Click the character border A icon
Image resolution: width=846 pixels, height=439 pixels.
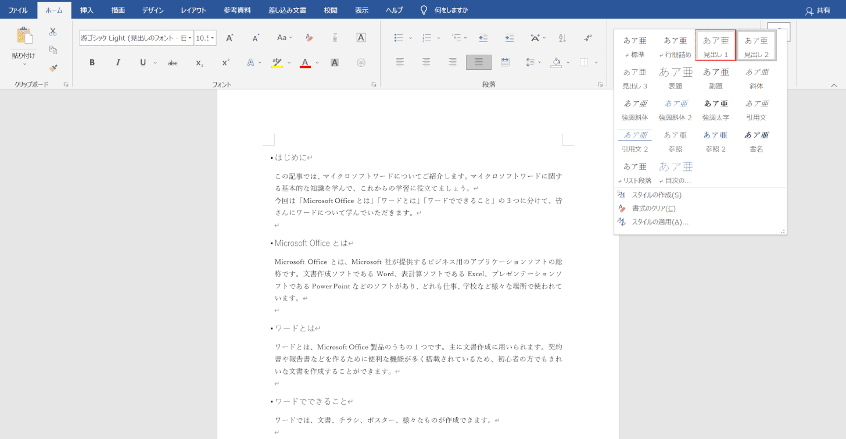coord(361,38)
